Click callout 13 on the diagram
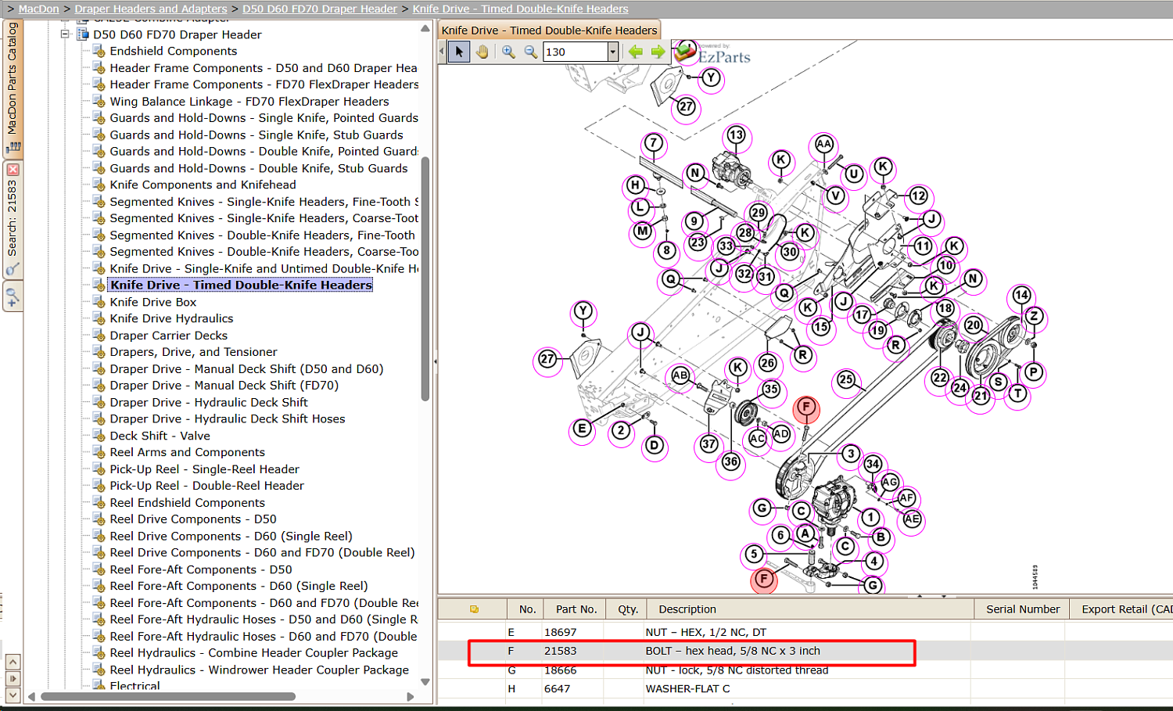Screen dimensions: 1173x711 point(736,135)
